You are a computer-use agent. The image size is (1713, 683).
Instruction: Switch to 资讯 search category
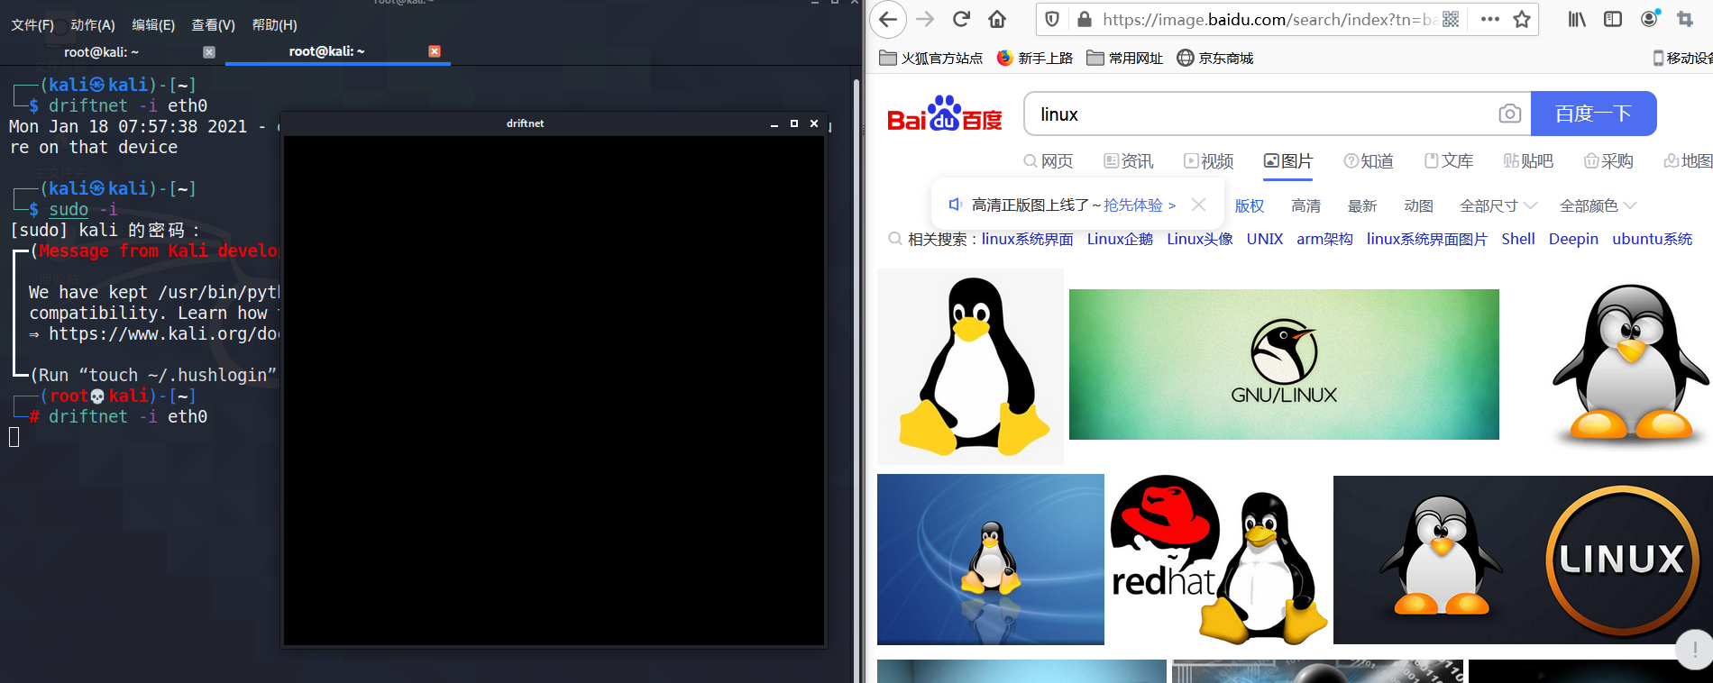point(1129,161)
